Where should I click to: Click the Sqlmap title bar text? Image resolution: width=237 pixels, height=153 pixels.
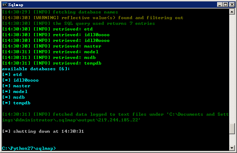[x=16, y=5]
